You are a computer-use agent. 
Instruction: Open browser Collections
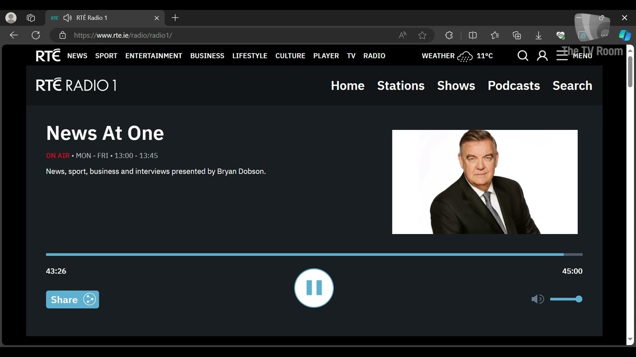[x=517, y=35]
